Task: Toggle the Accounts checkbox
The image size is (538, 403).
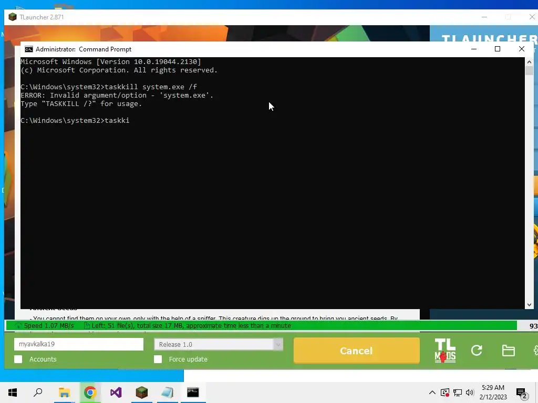Action: coord(18,359)
